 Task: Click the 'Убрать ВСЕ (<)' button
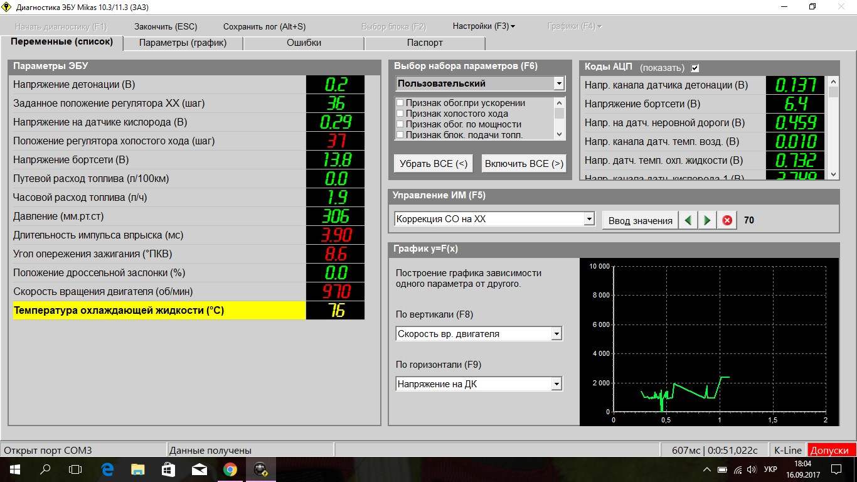[434, 164]
